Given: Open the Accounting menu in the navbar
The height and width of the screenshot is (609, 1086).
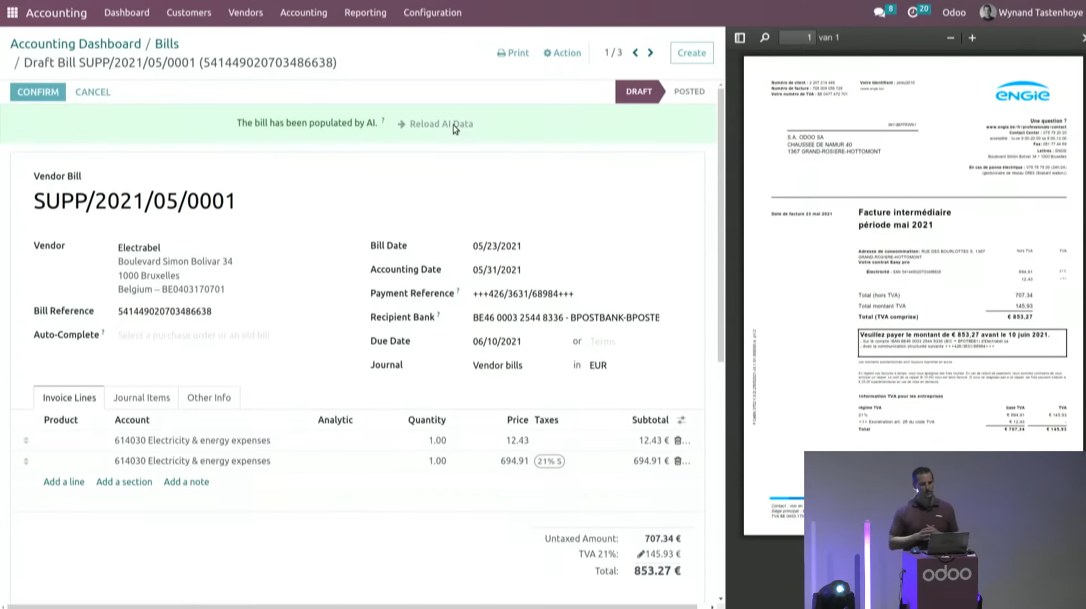Looking at the screenshot, I should click(x=303, y=12).
